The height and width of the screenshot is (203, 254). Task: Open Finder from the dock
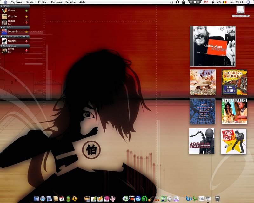(37, 199)
